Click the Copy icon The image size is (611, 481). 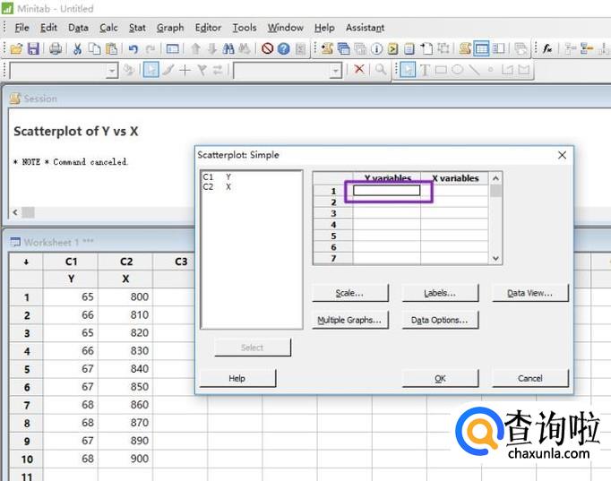click(x=94, y=48)
